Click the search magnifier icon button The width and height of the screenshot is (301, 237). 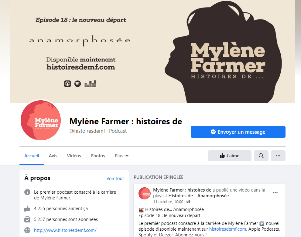(261, 156)
